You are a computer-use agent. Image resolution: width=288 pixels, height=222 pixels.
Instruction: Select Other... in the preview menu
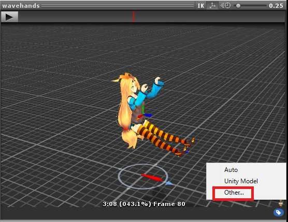click(x=234, y=193)
